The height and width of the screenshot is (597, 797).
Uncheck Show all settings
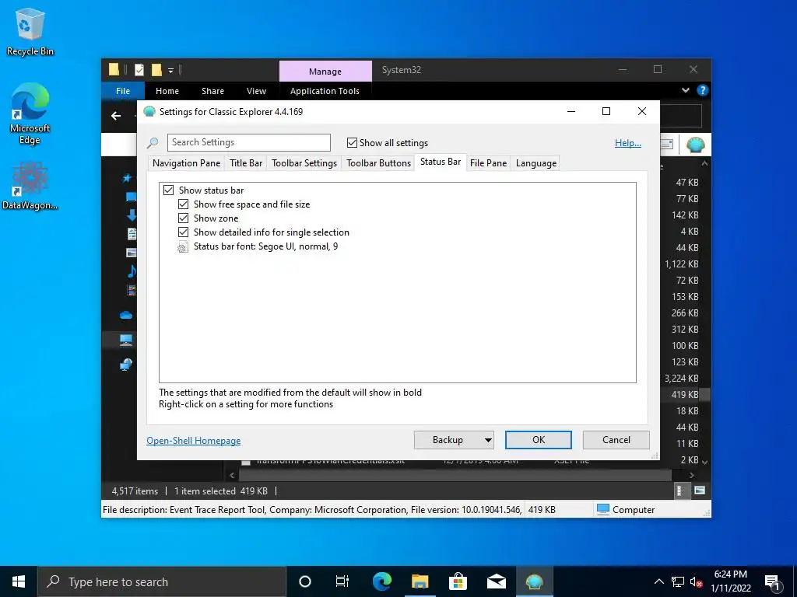(352, 143)
